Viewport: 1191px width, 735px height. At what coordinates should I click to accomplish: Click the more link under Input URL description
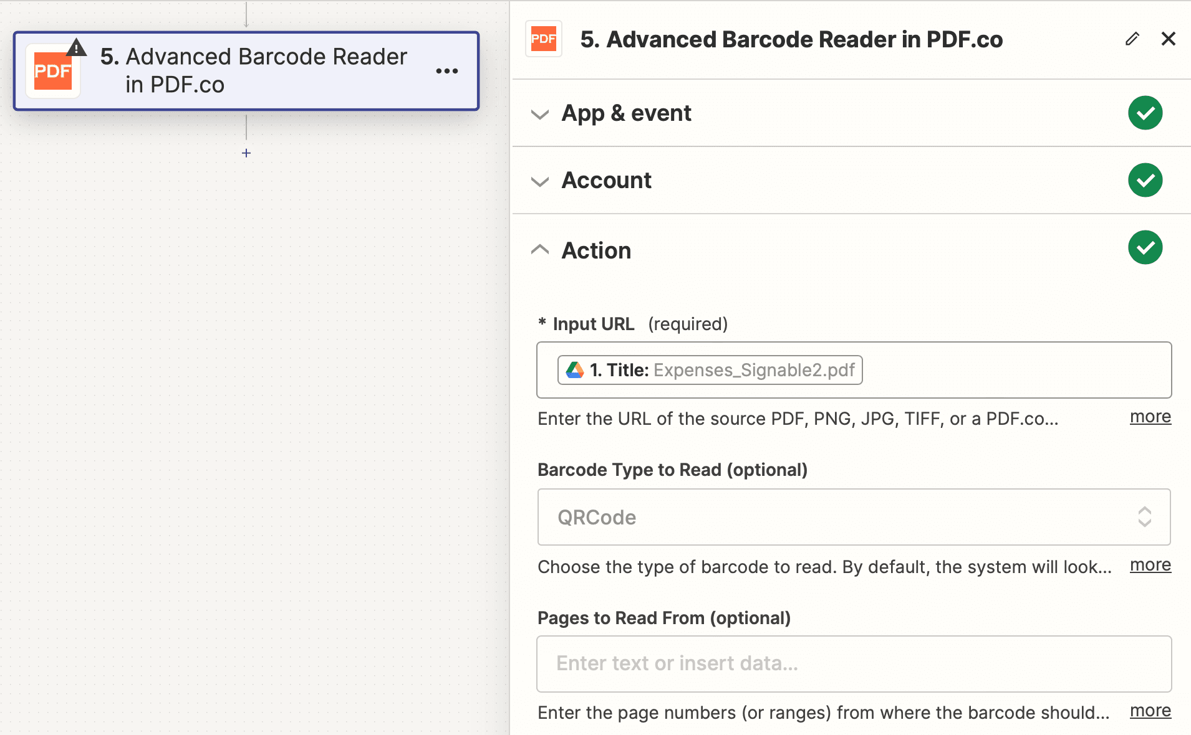[x=1150, y=417]
